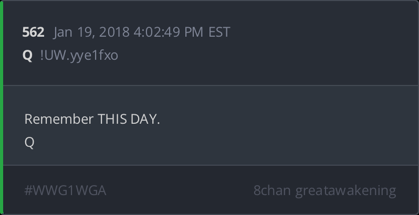The height and width of the screenshot is (215, 419).
Task: Click the divider line above the #WWG1WGA footer
Action: tap(210, 165)
